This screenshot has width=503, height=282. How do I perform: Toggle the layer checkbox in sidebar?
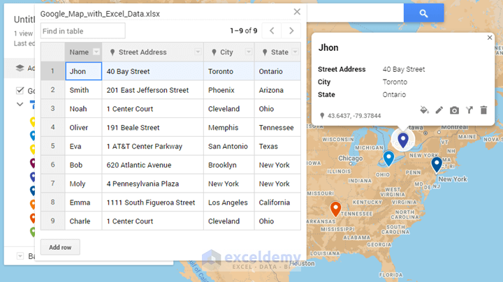tap(20, 91)
